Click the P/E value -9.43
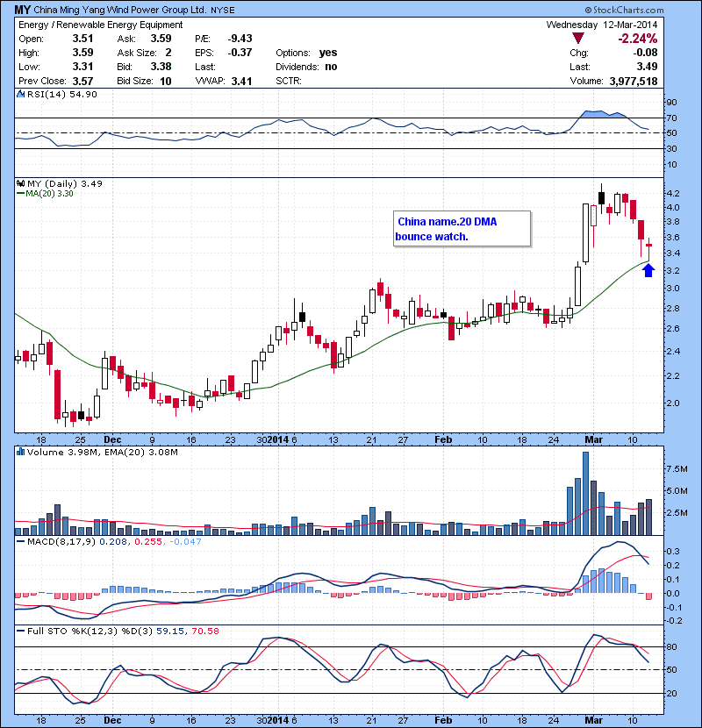 point(240,39)
